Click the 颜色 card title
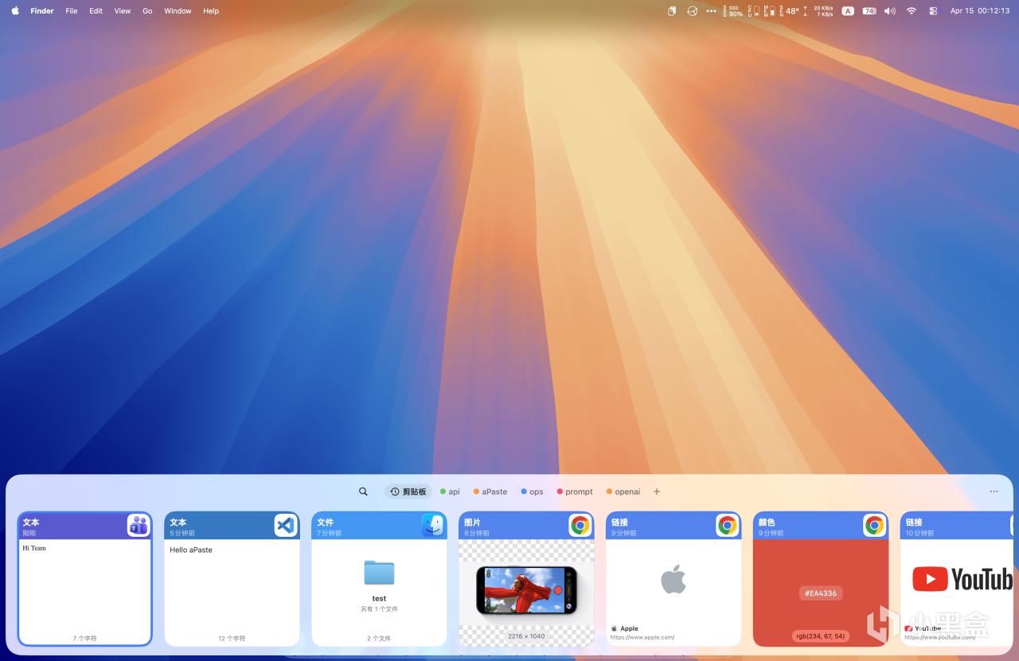The height and width of the screenshot is (661, 1019). coord(767,523)
